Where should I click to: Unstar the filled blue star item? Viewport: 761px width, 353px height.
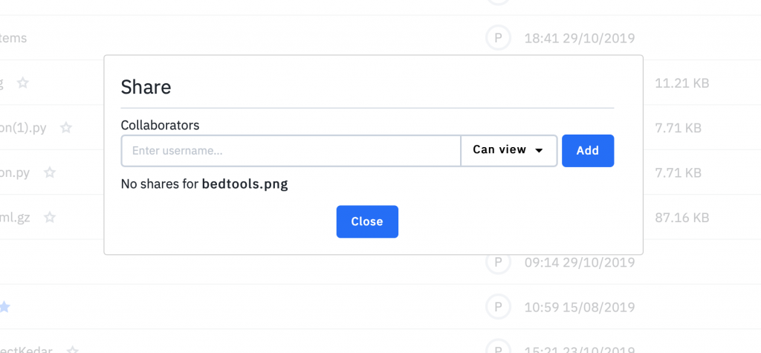(4, 307)
